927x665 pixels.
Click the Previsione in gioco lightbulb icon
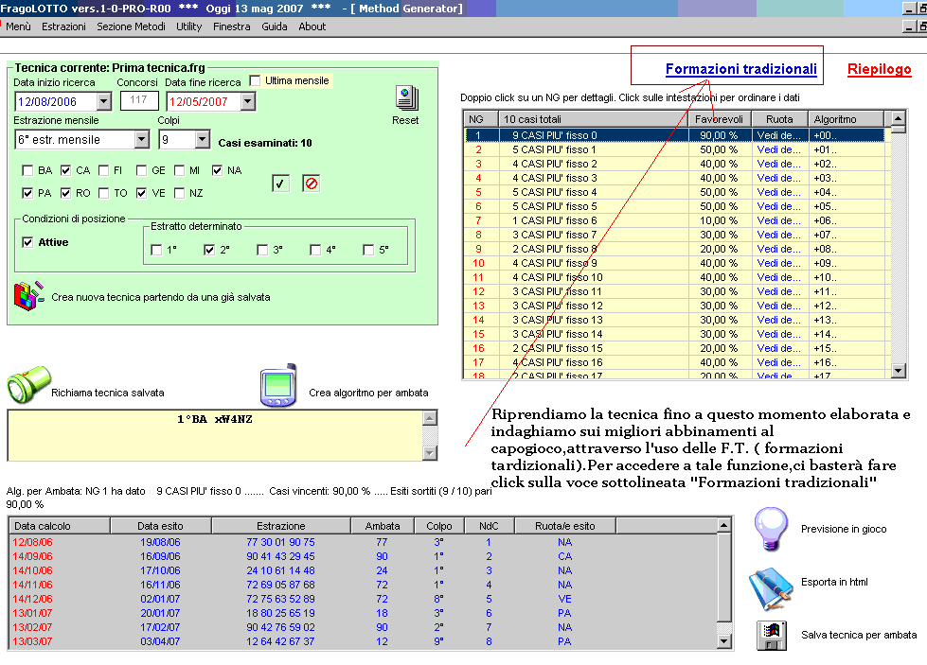coord(771,528)
